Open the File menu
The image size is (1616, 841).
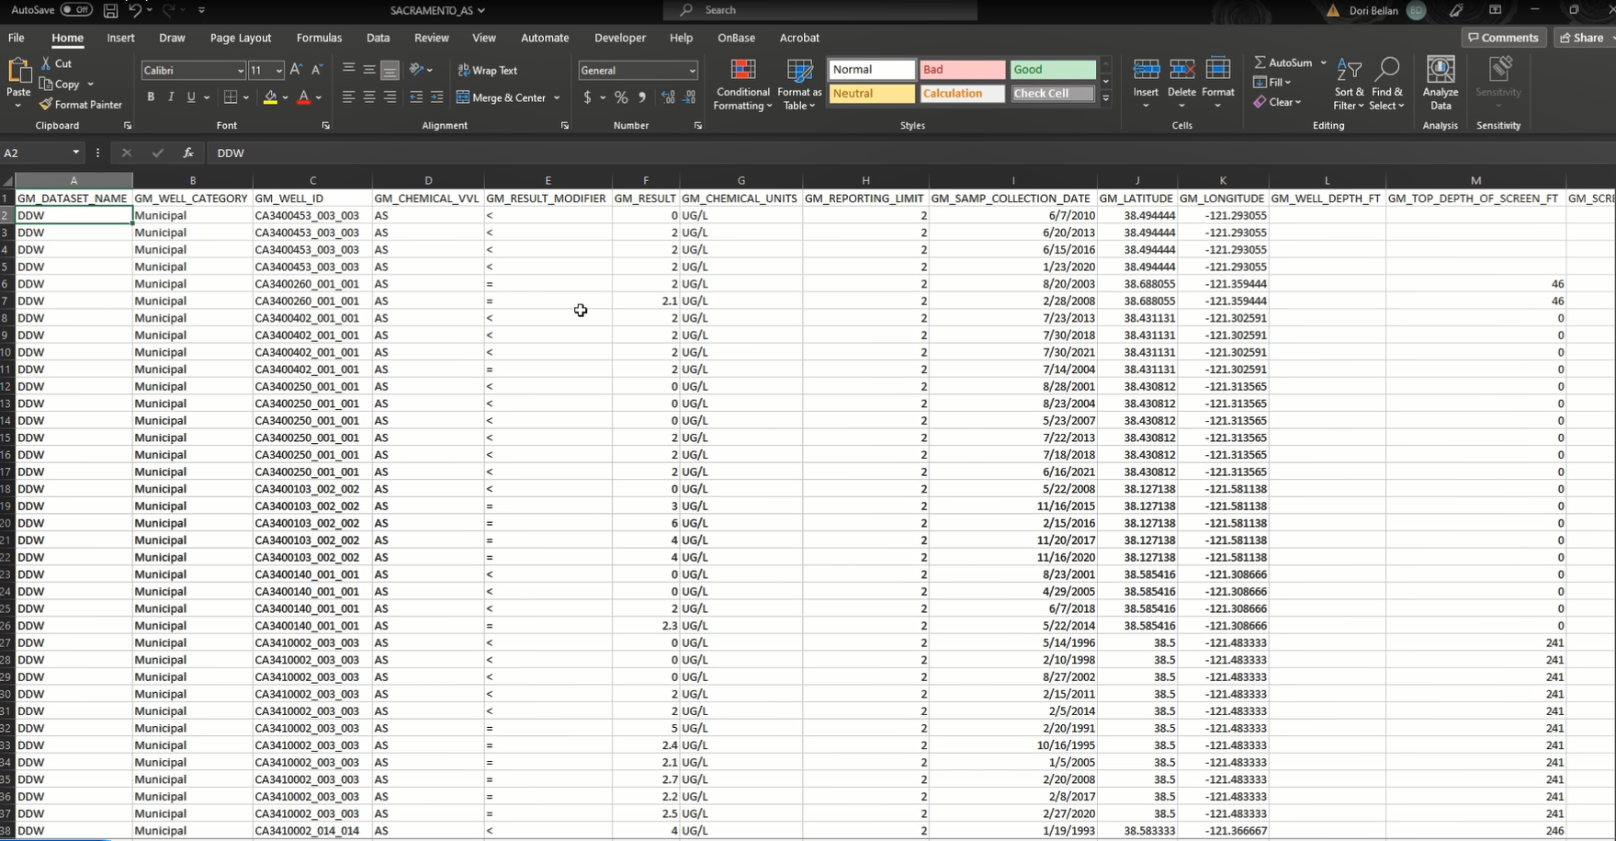click(17, 38)
